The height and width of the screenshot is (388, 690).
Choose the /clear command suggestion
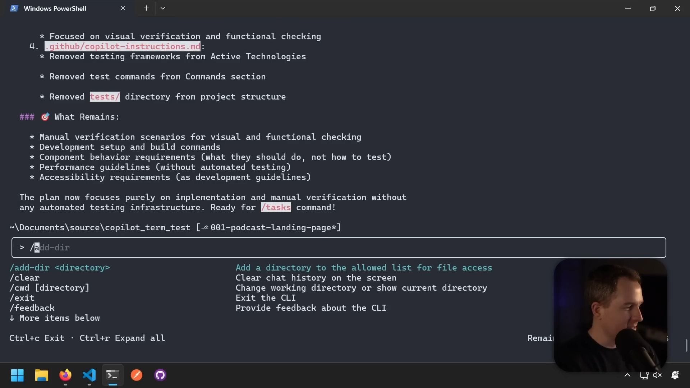tap(24, 278)
